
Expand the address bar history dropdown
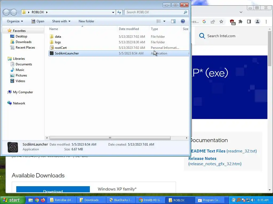click(x=113, y=12)
